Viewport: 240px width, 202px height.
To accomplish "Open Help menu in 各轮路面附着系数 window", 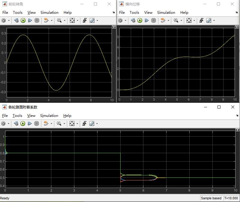I will [x=67, y=116].
